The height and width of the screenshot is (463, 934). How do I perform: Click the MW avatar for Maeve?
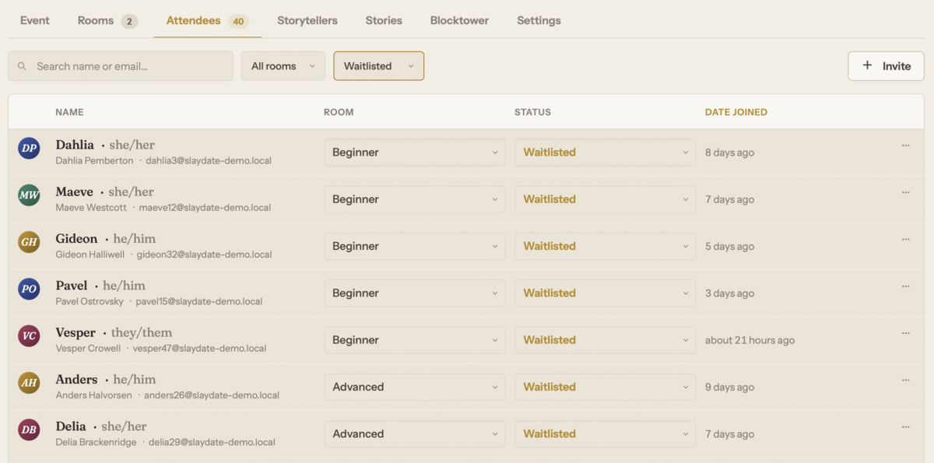pyautogui.click(x=29, y=195)
